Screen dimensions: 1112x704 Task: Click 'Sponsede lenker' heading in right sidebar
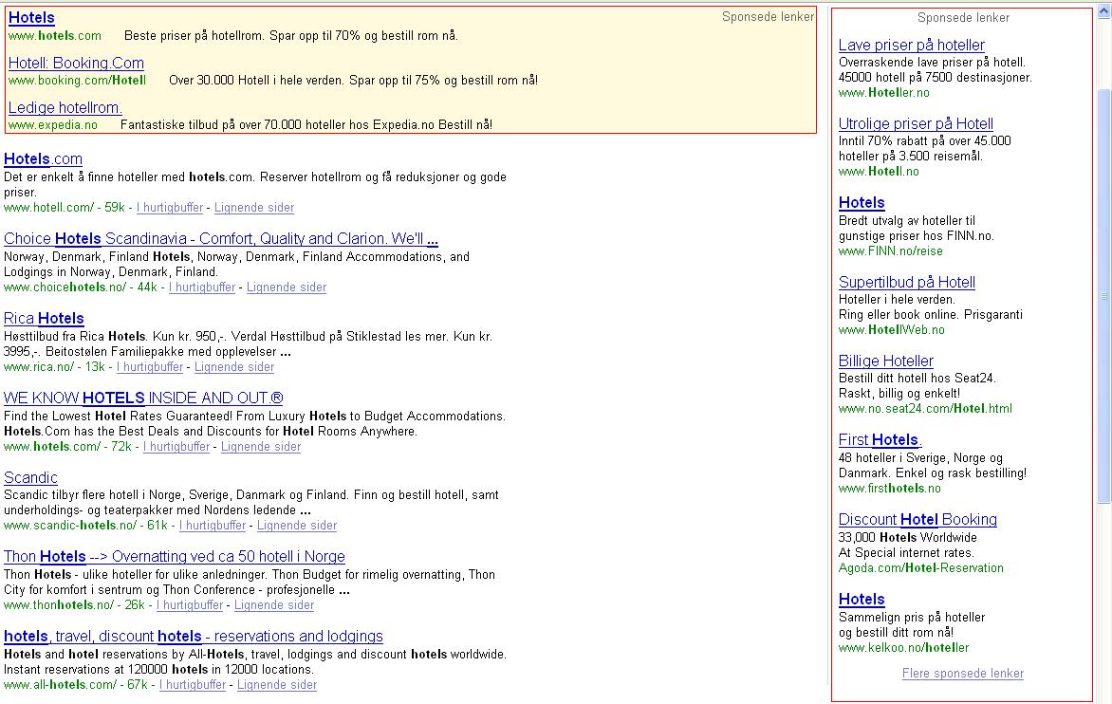(963, 18)
